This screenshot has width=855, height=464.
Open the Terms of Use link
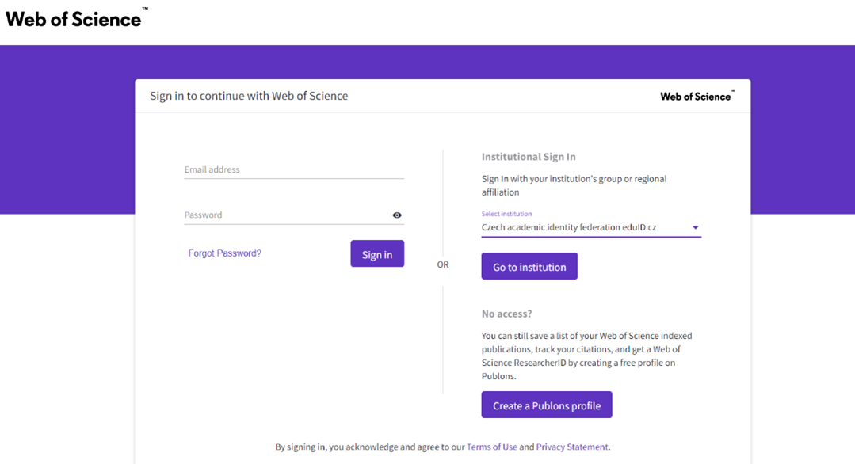(x=492, y=447)
